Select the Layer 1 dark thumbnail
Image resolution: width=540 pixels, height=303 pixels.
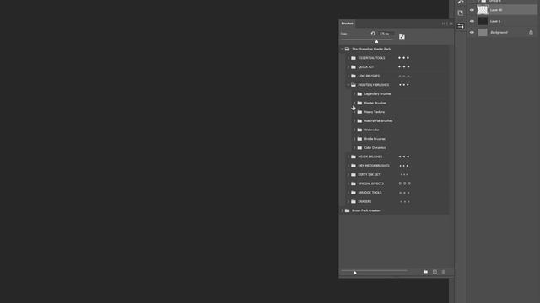pos(483,21)
